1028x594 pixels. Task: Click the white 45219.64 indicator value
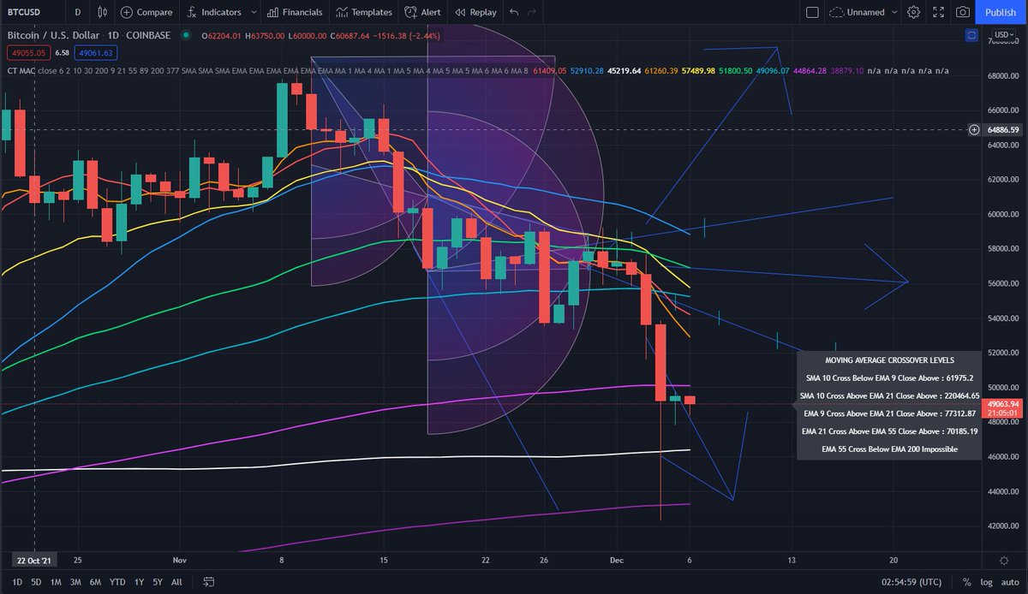(625, 71)
